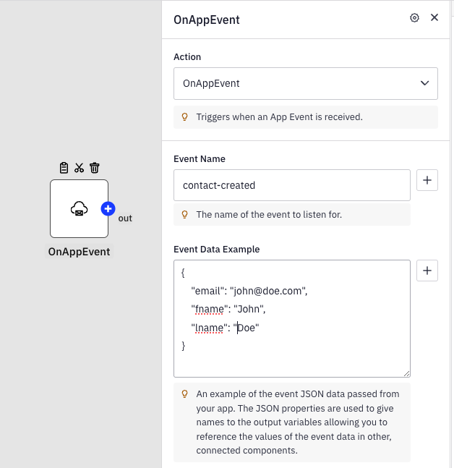Delete the node with the trash icon
This screenshot has width=454, height=468.
94,168
